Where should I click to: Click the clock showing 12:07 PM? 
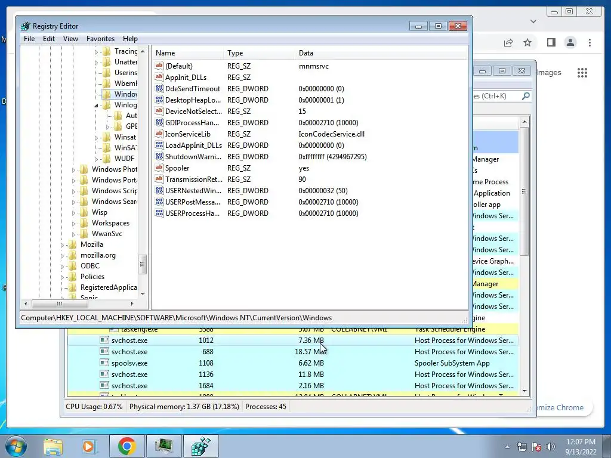(581, 442)
